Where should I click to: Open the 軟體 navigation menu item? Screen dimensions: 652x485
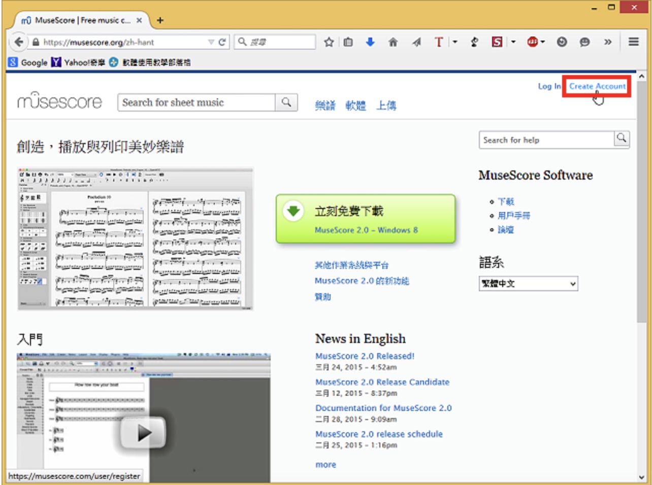point(356,105)
